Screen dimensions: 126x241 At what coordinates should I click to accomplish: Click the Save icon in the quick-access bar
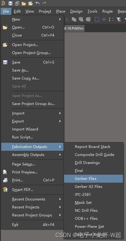pyautogui.click(x=10, y=3)
